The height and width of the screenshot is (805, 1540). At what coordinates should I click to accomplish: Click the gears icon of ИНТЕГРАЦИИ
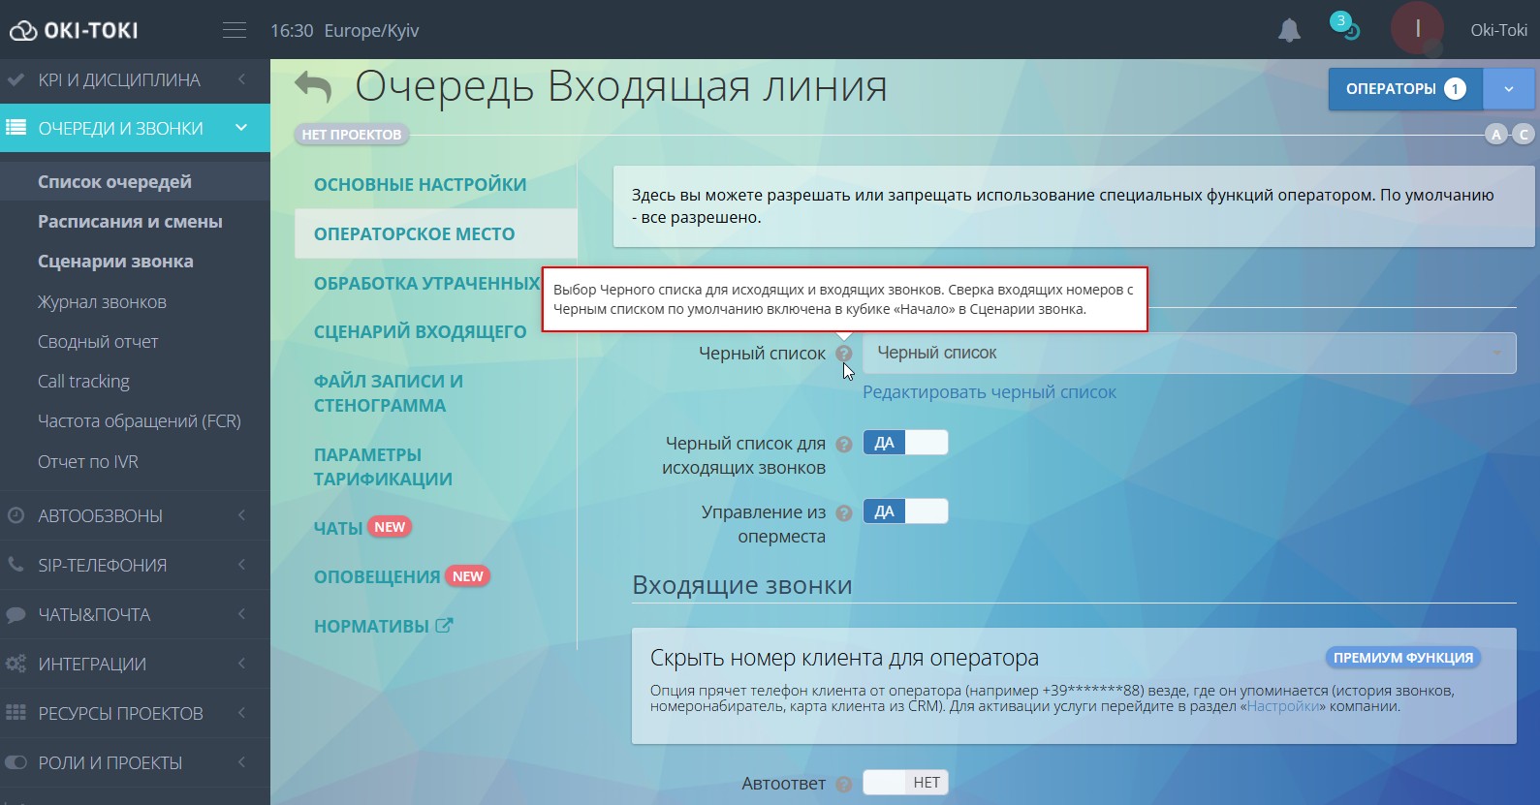click(16, 664)
